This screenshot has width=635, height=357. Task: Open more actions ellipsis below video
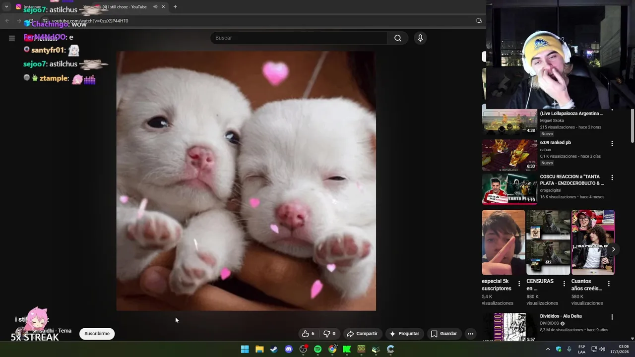tap(470, 334)
